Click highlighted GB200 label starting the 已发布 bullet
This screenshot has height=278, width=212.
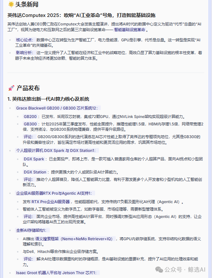(x=30, y=117)
